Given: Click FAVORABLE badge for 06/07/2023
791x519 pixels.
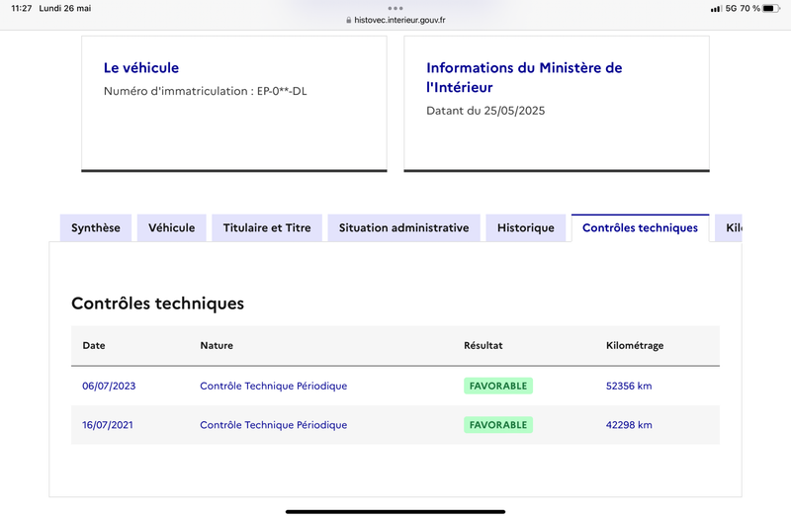Looking at the screenshot, I should tap(498, 386).
